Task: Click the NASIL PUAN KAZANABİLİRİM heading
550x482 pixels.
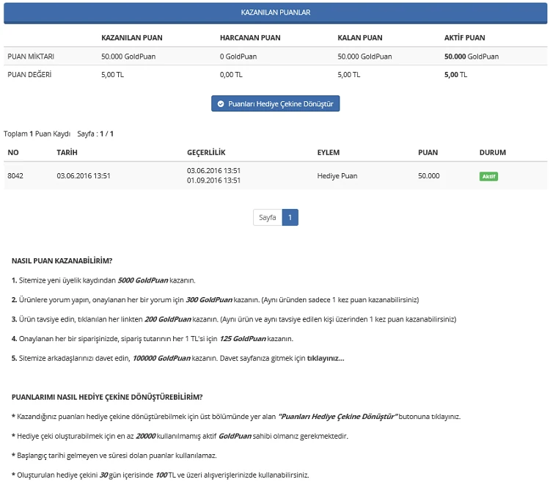Action: click(x=62, y=260)
